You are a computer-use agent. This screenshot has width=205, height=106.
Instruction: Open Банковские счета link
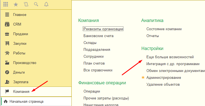(98, 36)
